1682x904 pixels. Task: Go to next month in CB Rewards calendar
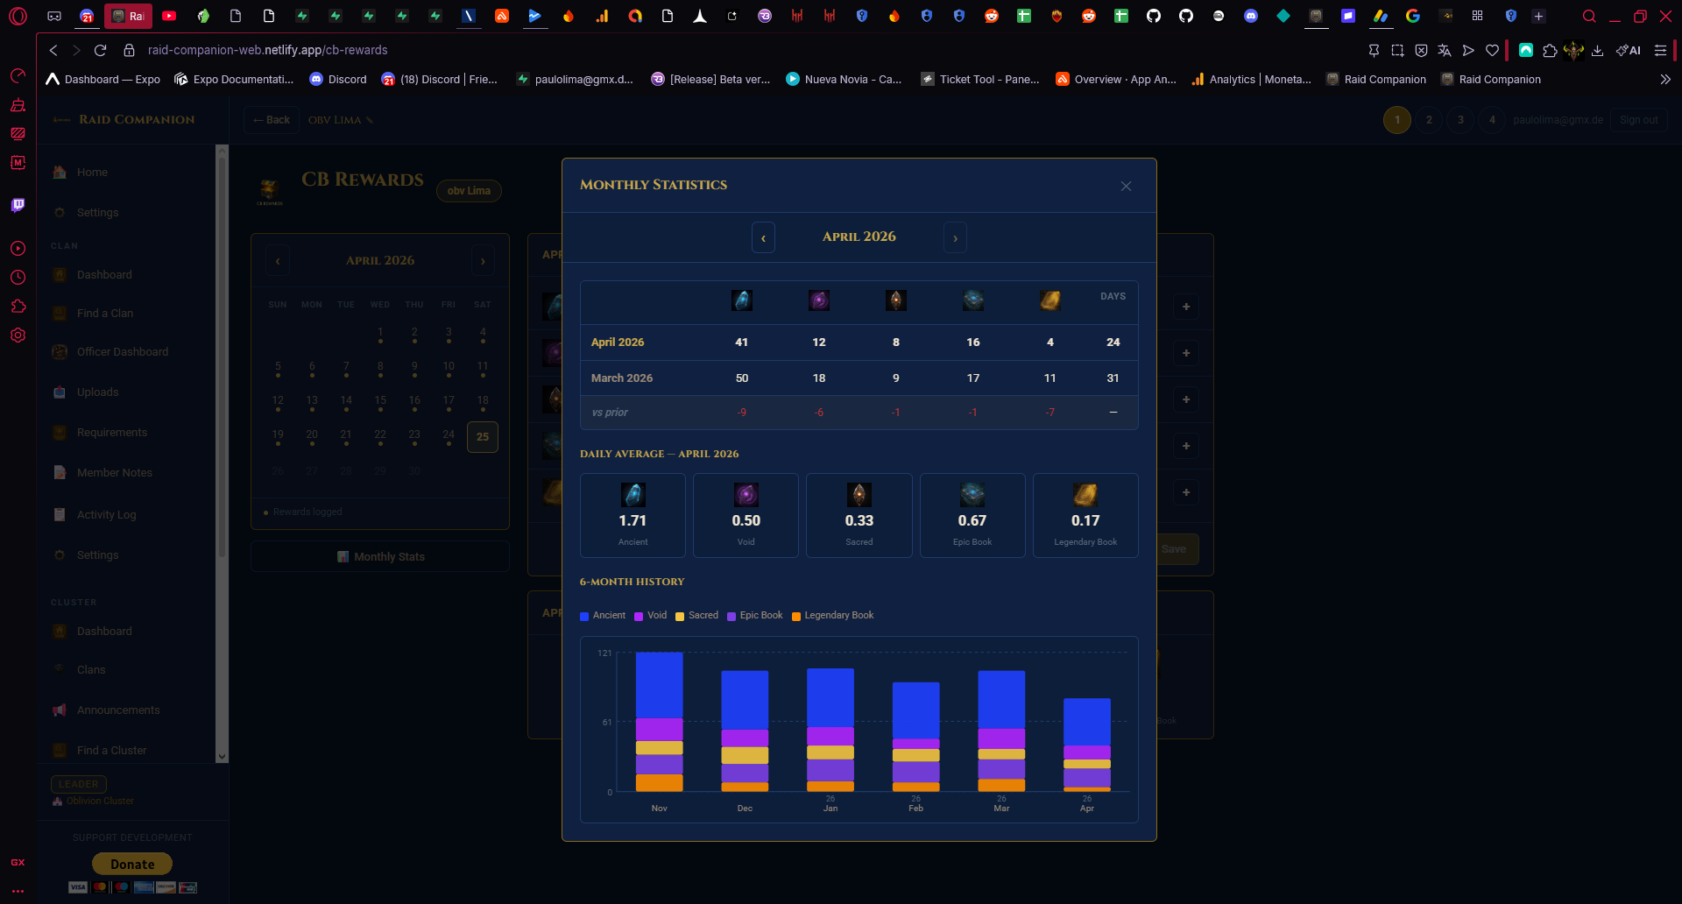(x=483, y=261)
